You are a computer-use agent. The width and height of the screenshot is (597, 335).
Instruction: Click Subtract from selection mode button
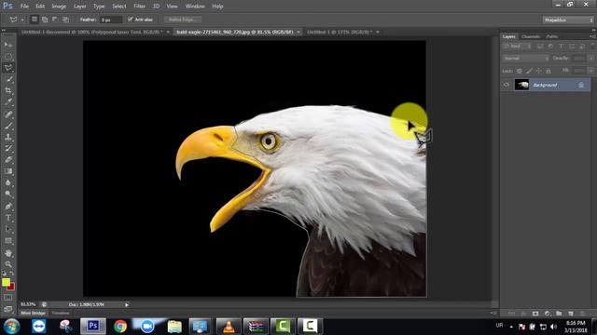(x=55, y=20)
